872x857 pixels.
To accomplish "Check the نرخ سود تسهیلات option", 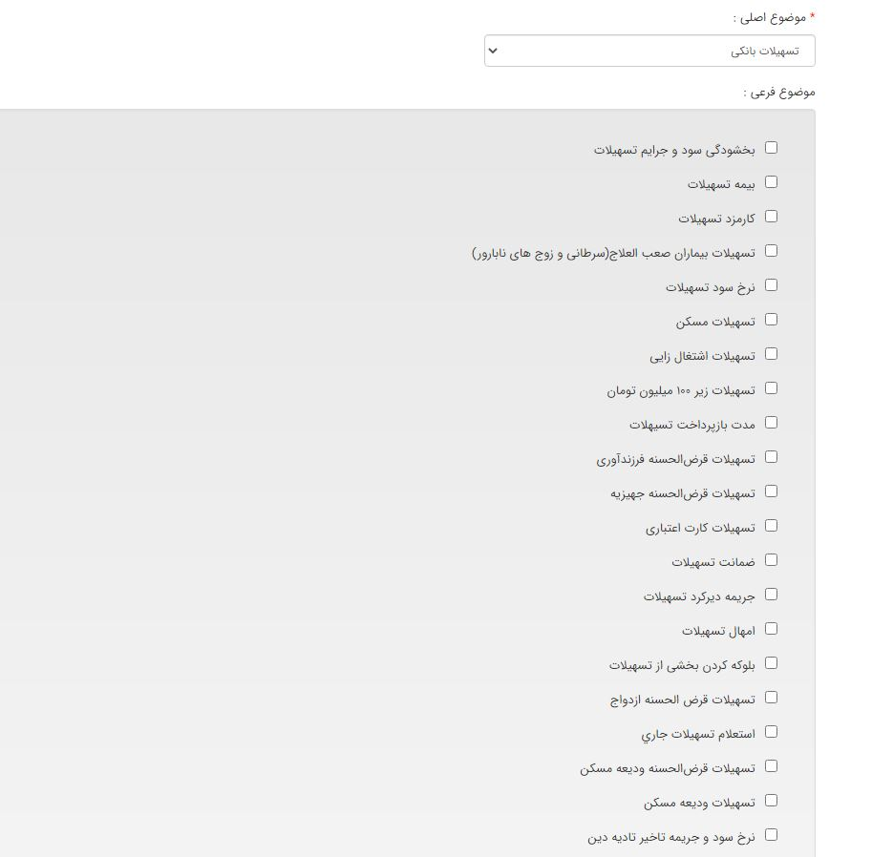I will (x=772, y=285).
